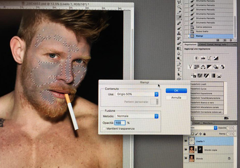Add a Threshold adjustment
Viewport: 240px width, 168px height.
206,76
